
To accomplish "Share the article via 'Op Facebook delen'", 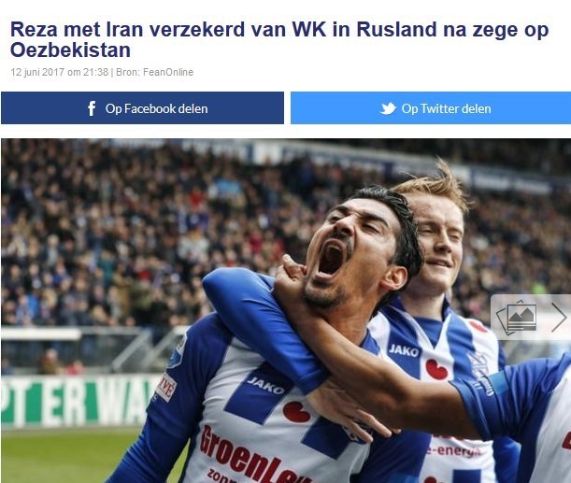I will (x=142, y=108).
